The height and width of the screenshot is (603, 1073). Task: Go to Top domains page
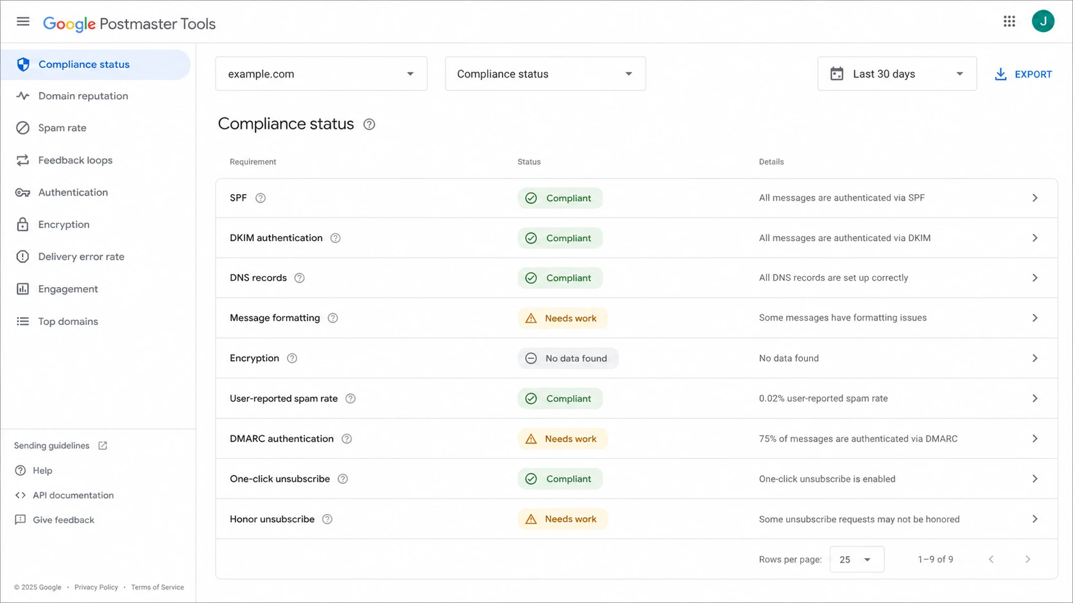click(68, 322)
